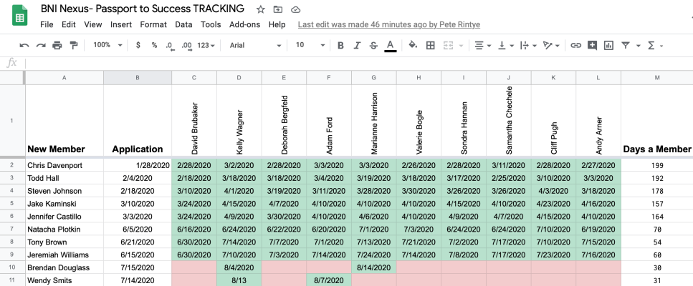Open the Tools menu
The image size is (693, 286).
(x=211, y=25)
